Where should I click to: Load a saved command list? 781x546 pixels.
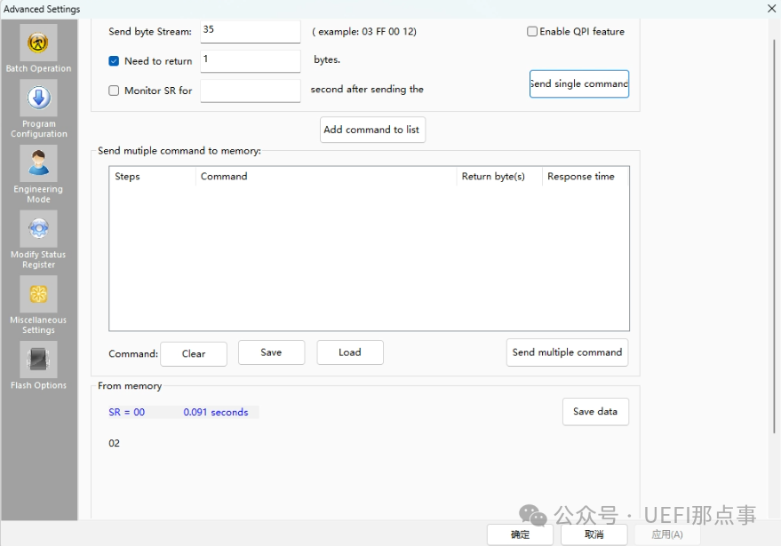[x=350, y=352]
